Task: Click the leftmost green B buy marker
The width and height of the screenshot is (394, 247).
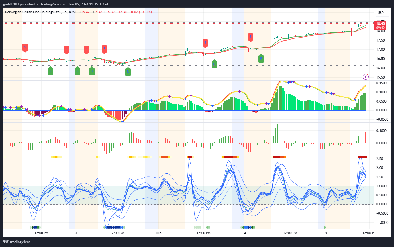Action: coord(50,71)
